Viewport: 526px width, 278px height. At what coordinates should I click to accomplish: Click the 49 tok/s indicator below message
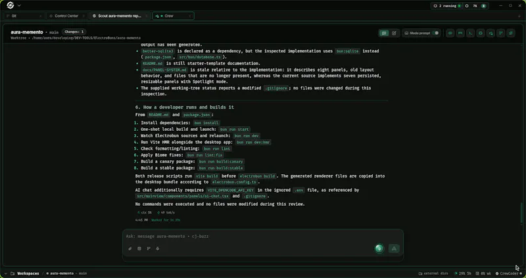click(x=166, y=213)
